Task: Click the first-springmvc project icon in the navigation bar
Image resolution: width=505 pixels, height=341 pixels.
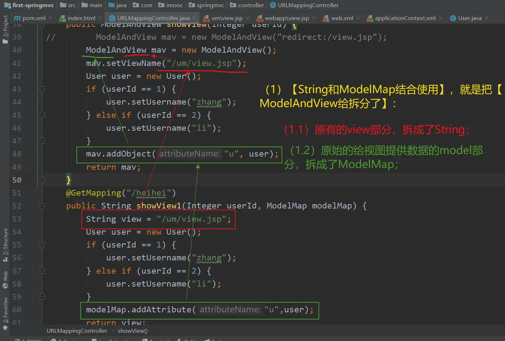Action: pyautogui.click(x=8, y=5)
